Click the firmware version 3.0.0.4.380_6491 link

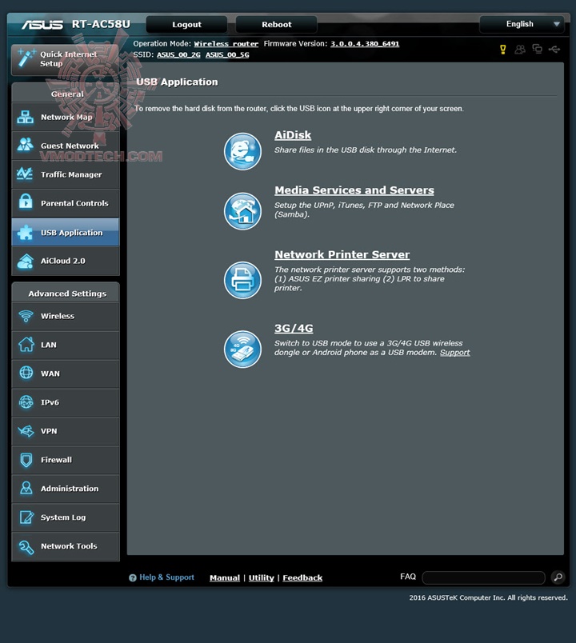coord(365,44)
